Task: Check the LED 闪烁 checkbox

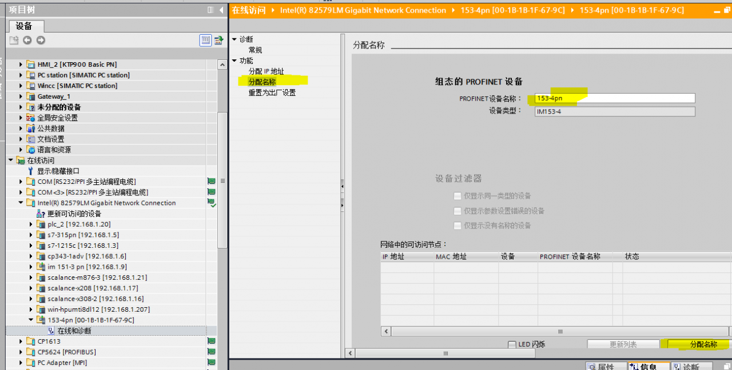Action: click(512, 344)
